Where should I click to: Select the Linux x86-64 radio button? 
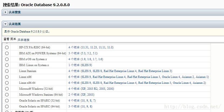pyautogui.click(x=7, y=83)
